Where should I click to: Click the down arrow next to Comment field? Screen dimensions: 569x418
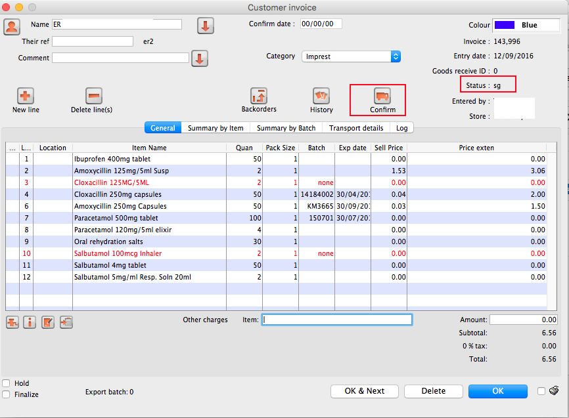[x=200, y=58]
